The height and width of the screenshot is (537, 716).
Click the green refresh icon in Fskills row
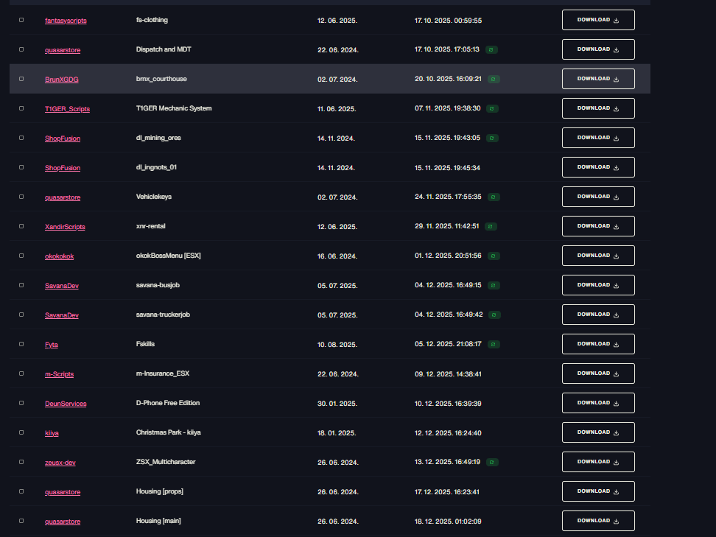(x=493, y=344)
